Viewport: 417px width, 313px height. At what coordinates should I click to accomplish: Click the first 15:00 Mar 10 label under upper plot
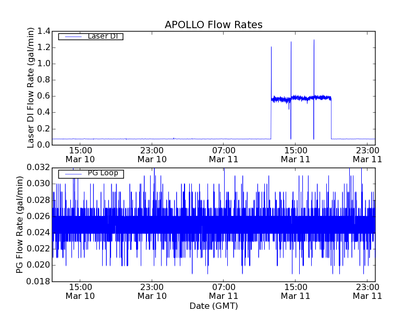[80, 155]
